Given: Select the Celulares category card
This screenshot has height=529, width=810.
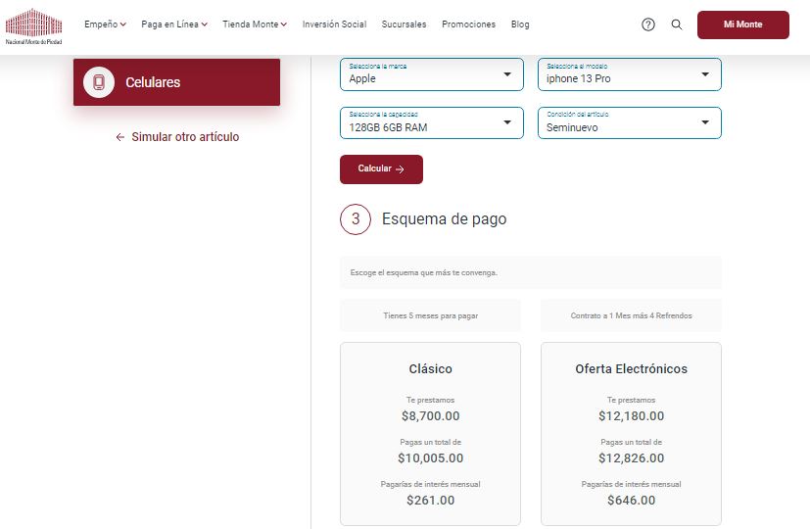Looking at the screenshot, I should 176,82.
